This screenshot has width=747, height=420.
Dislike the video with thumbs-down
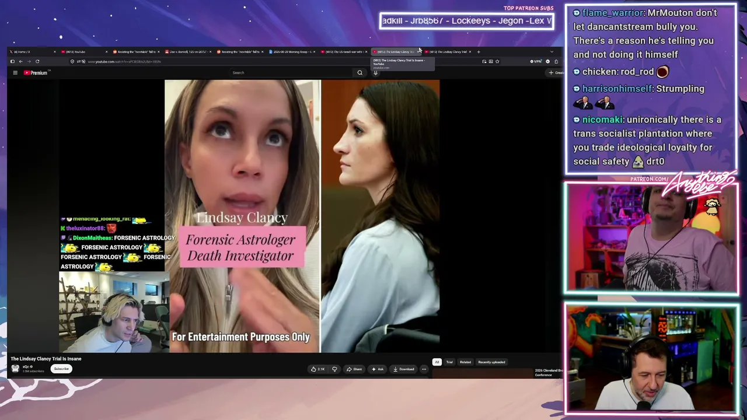(x=334, y=369)
